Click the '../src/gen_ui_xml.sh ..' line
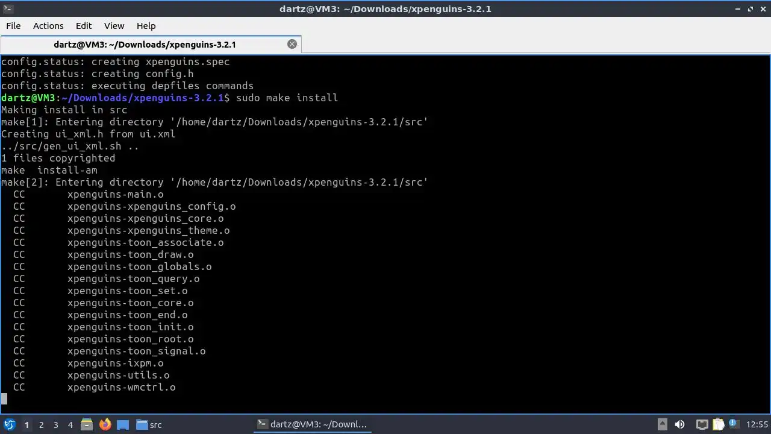The height and width of the screenshot is (434, 771). click(x=70, y=146)
